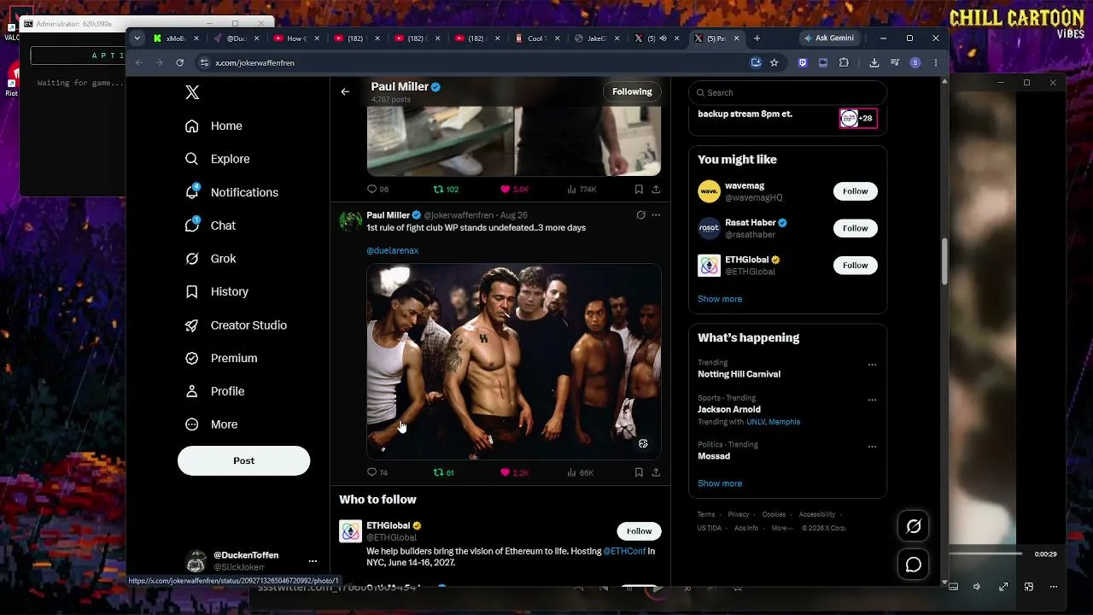
Task: Follow wavemag in You might like
Action: point(855,191)
